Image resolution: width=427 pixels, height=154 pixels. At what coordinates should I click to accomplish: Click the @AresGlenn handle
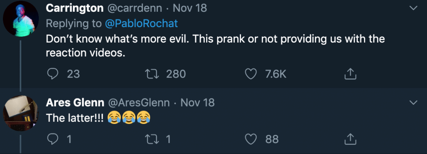coord(139,103)
